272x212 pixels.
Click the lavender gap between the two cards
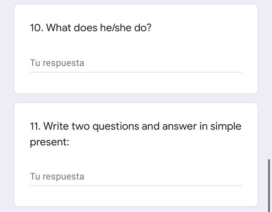(x=136, y=98)
